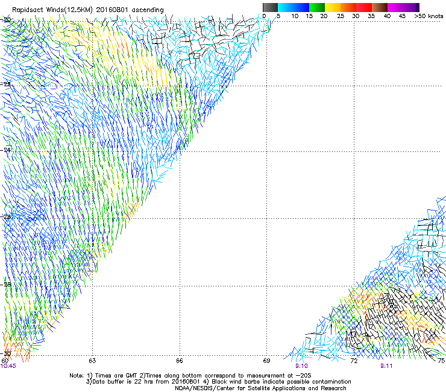Screen dimensions: 446x392
Task: Click the longitude label '69'
Action: (x=266, y=361)
